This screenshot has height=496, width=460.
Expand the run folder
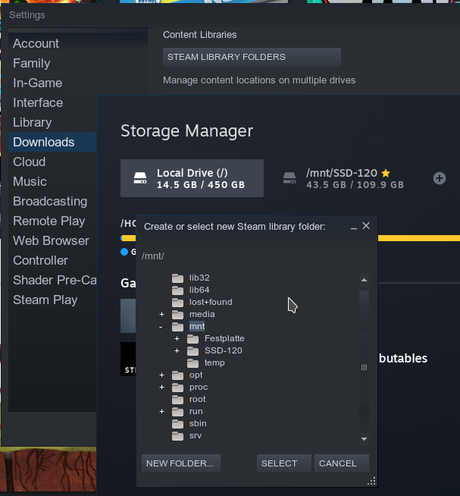[x=162, y=412]
